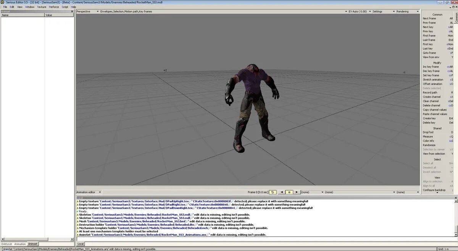
Task: Switch to the EntityList tab
Action: coord(7,244)
